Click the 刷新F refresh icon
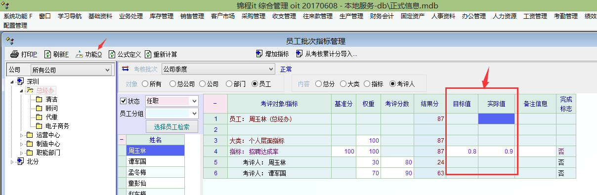This screenshot has height=195, width=597. [48, 54]
